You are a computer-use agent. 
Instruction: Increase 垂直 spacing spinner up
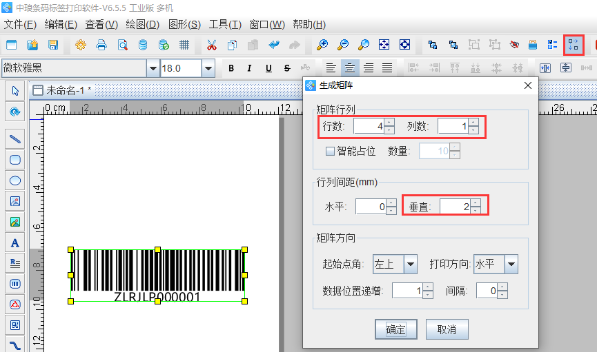click(475, 203)
